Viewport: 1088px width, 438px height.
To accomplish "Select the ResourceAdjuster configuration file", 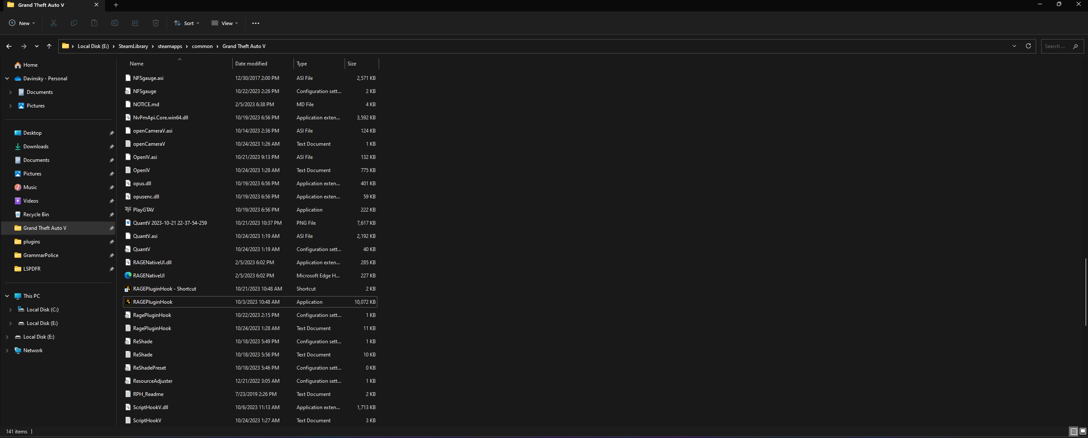I will pyautogui.click(x=250, y=381).
